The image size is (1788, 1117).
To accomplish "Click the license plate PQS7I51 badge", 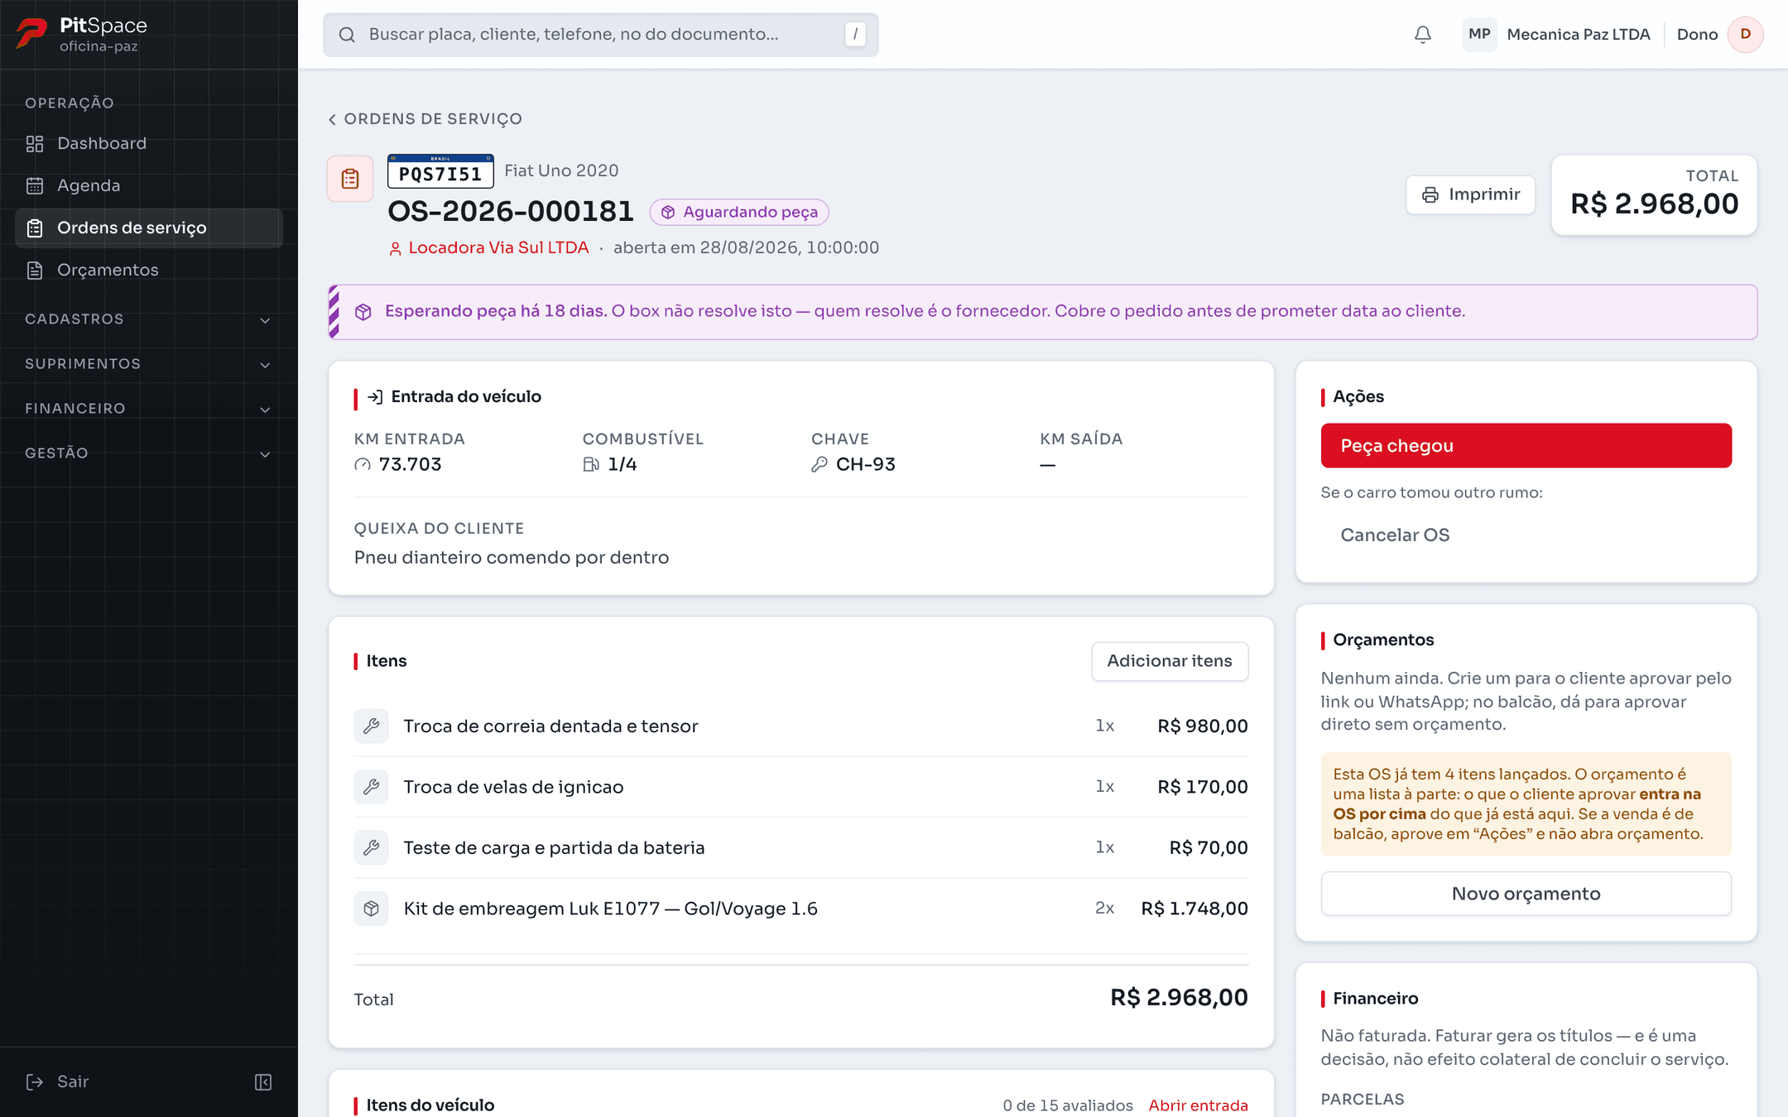I will click(x=440, y=171).
